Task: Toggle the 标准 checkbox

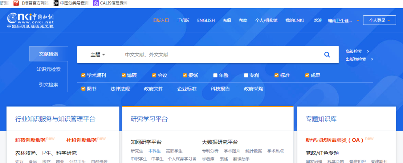Action: (x=277, y=75)
